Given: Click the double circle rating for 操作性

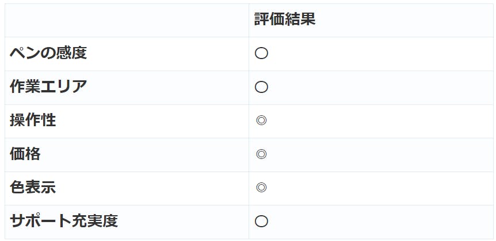Looking at the screenshot, I should [x=261, y=120].
